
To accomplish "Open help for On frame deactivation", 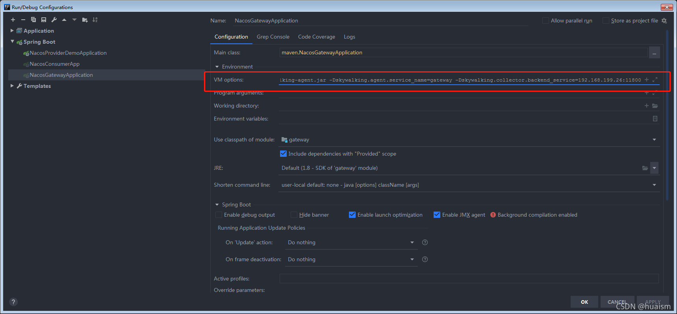I will click(425, 259).
